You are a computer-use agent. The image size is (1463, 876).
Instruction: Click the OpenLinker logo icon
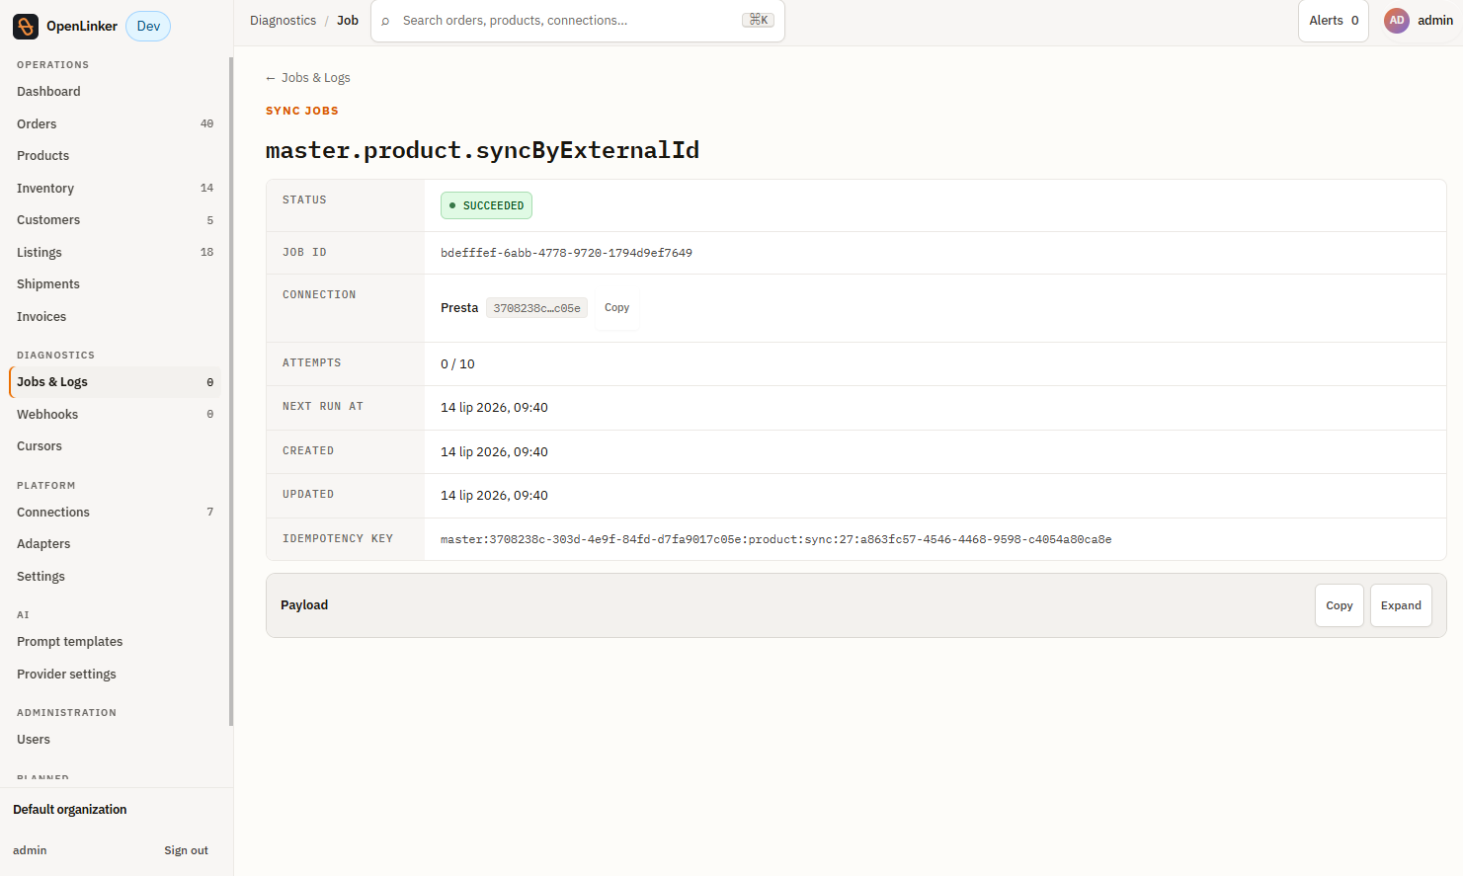[26, 27]
